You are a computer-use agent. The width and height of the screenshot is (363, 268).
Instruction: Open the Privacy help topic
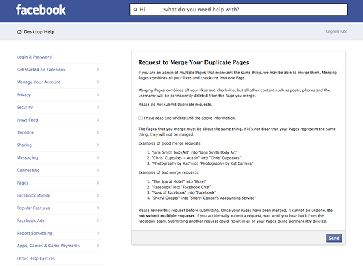click(24, 94)
